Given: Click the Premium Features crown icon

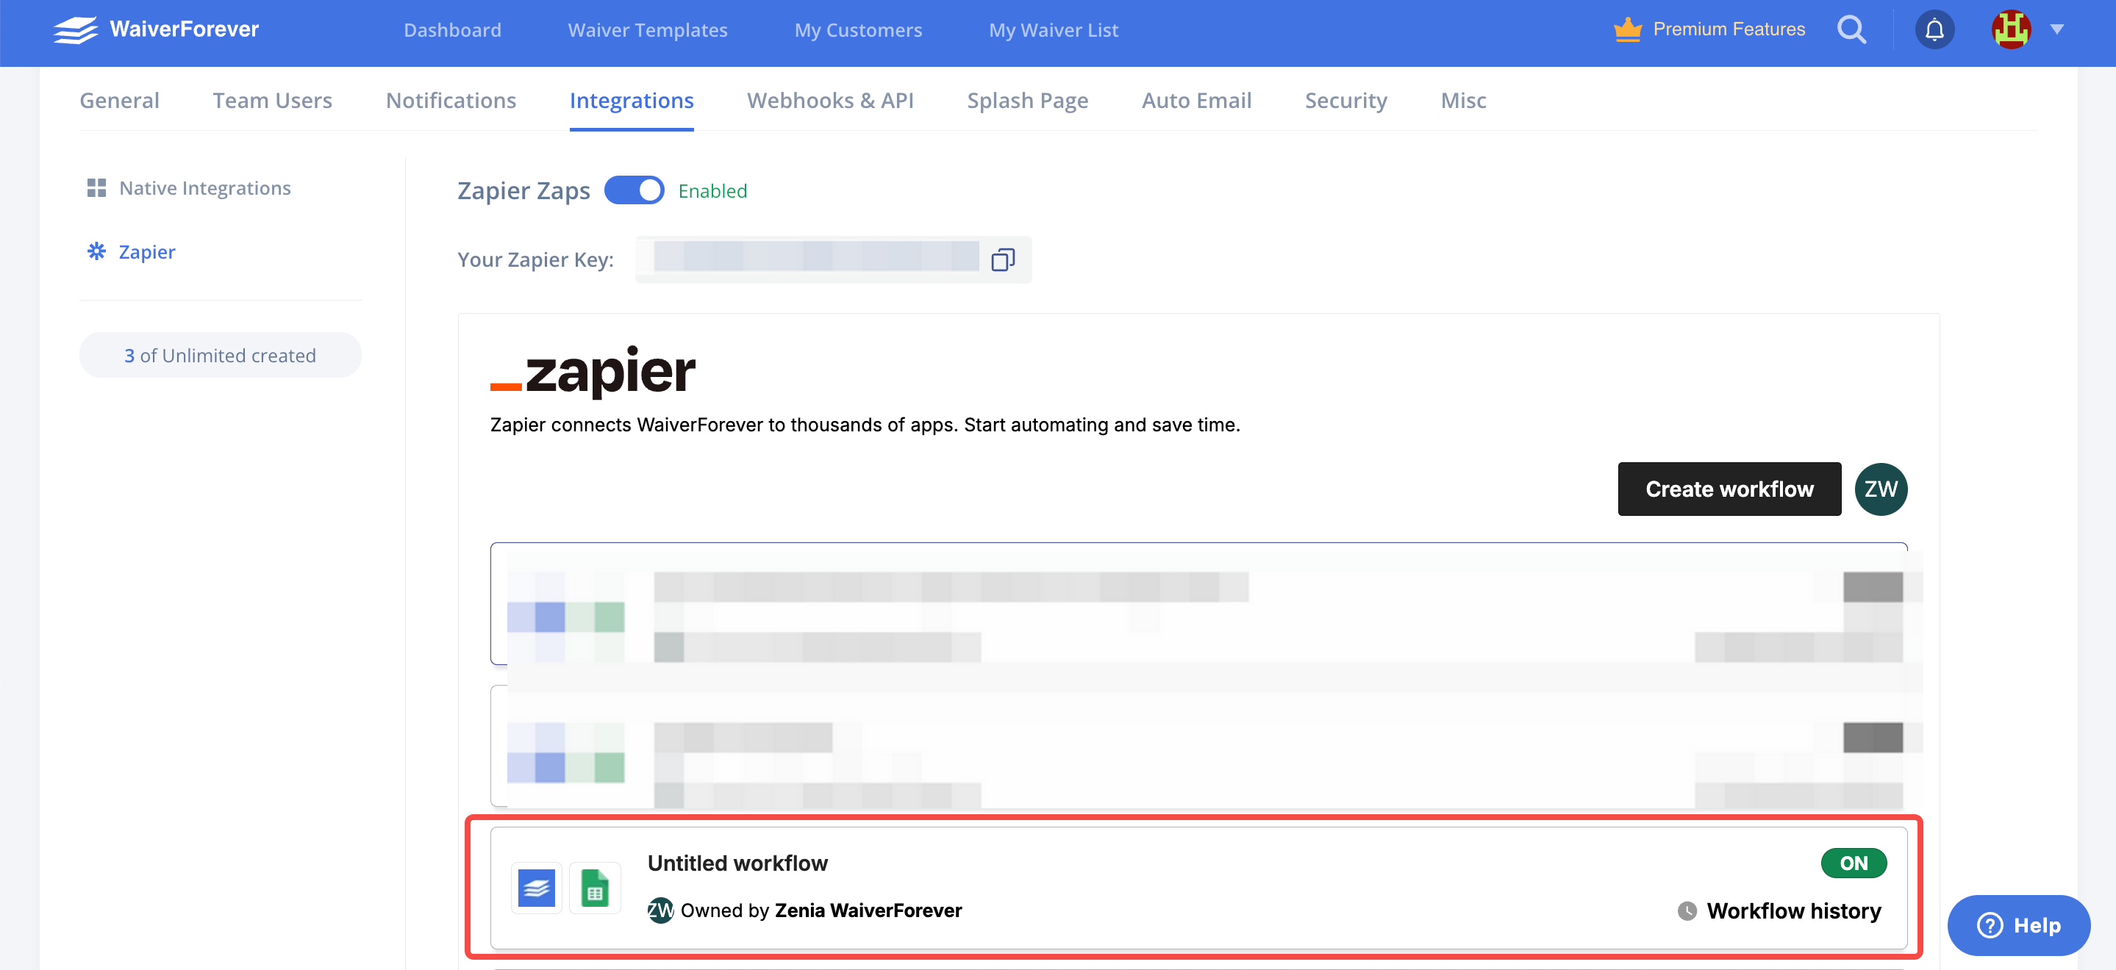Looking at the screenshot, I should (1626, 29).
